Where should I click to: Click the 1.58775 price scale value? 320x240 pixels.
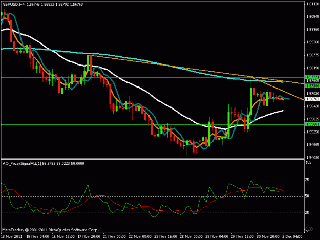coord(313,55)
